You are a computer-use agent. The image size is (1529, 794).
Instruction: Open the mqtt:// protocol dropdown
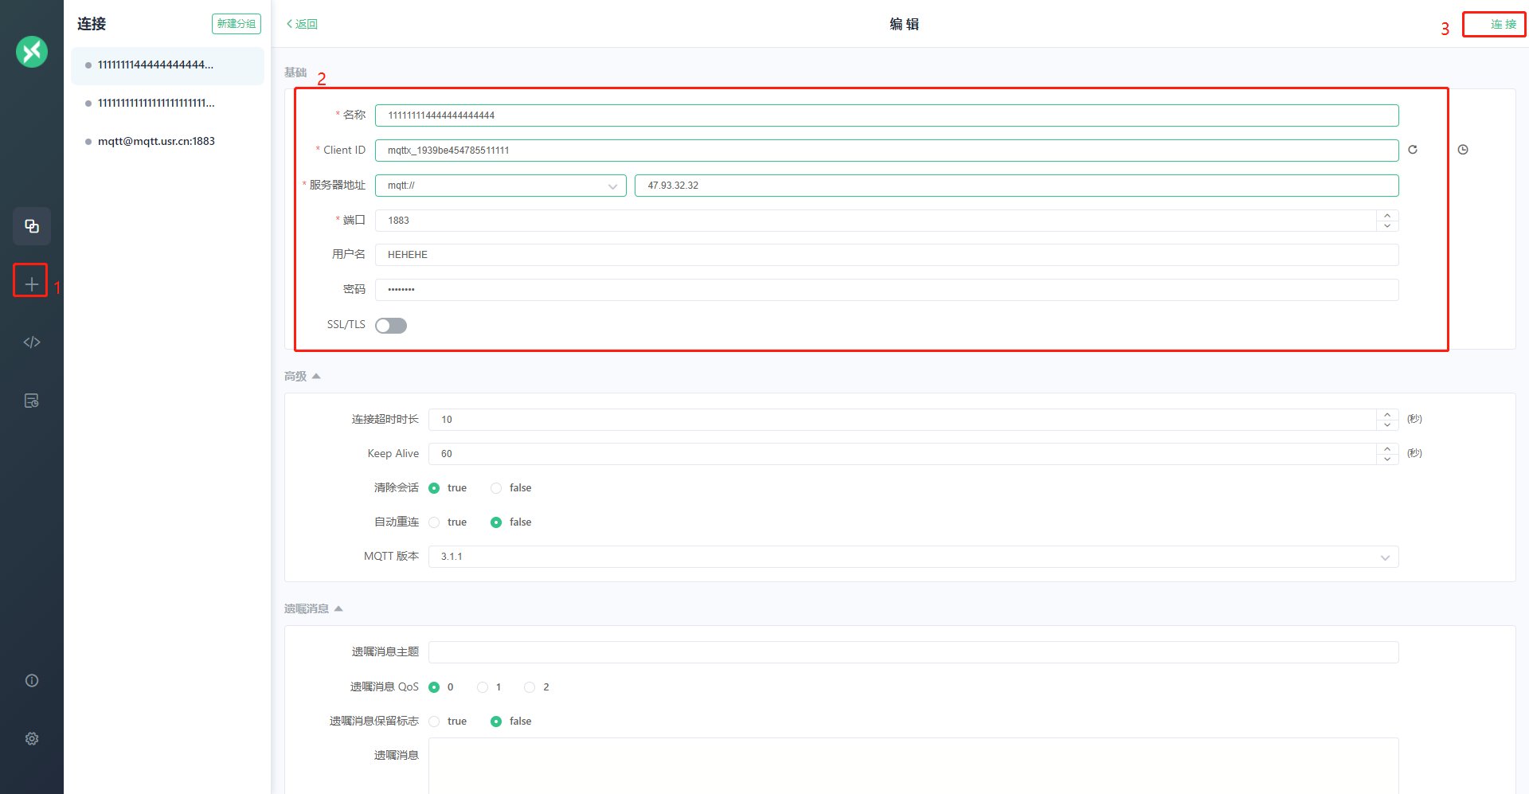pos(500,186)
